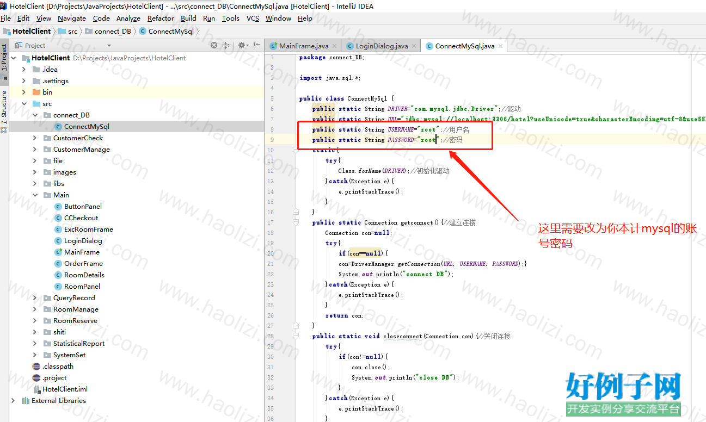
Task: Collapse the src folder
Action: click(24, 104)
